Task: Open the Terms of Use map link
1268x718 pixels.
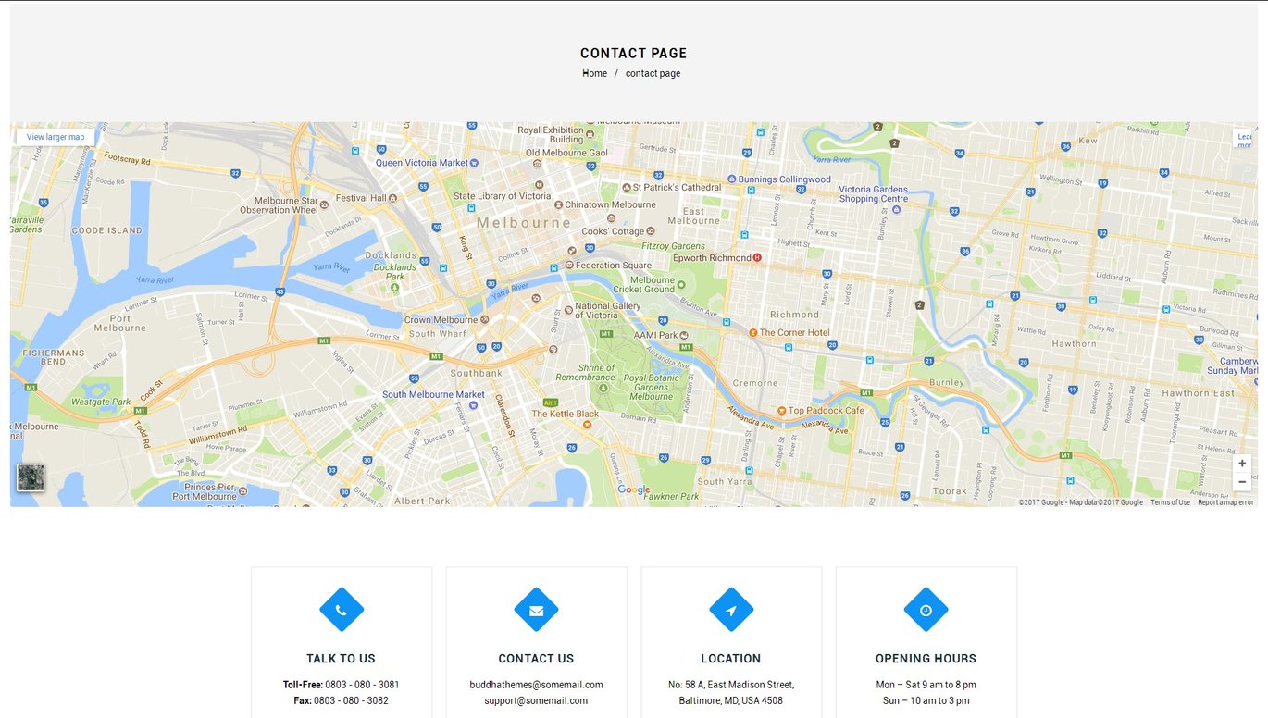Action: coord(1170,502)
